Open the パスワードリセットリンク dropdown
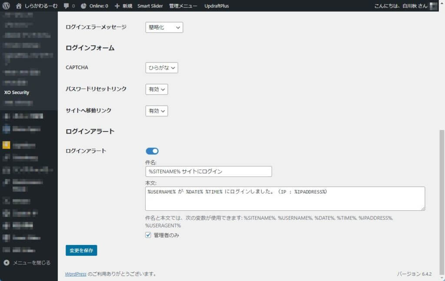This screenshot has height=281, width=445. [156, 89]
